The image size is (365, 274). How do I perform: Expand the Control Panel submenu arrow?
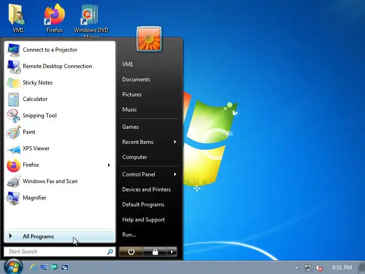tap(175, 174)
